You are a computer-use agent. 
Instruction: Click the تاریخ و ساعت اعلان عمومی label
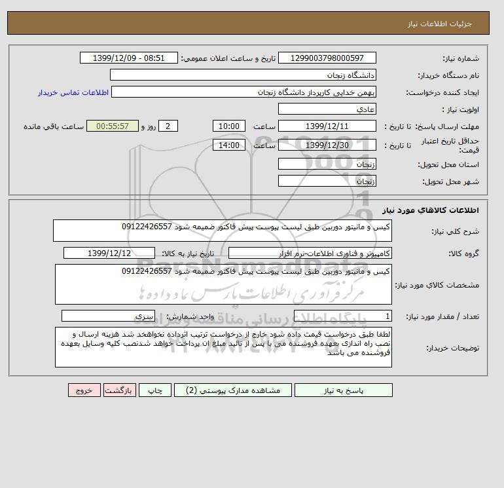[228, 58]
